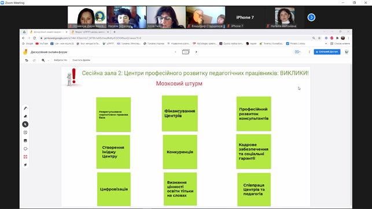Select 'Створення іміджу Центру' sticky note
This screenshot has height=209, width=372.
[113, 152]
